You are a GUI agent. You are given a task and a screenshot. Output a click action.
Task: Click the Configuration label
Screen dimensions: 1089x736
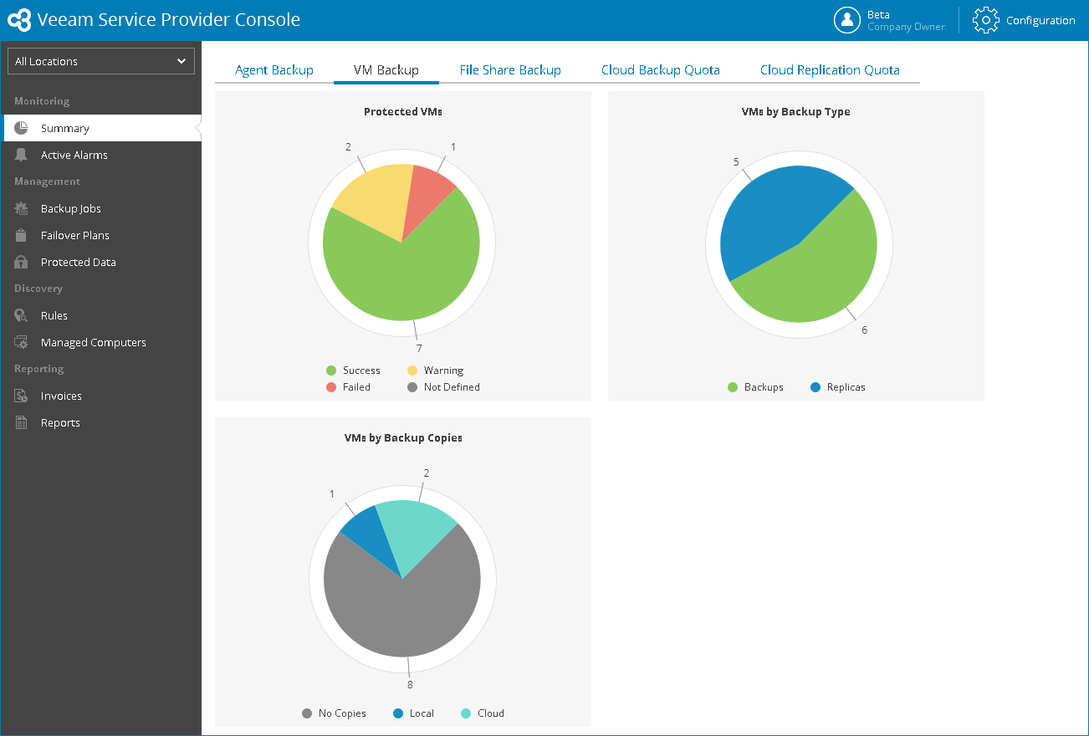click(x=1040, y=21)
